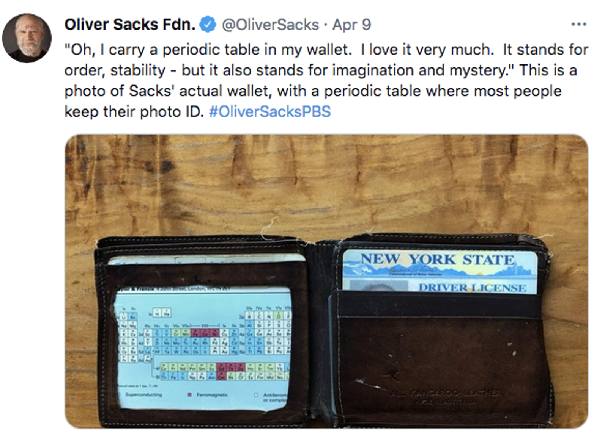Click the Superconducting legend label
Viewport: 605px width, 438px height.
tap(143, 395)
